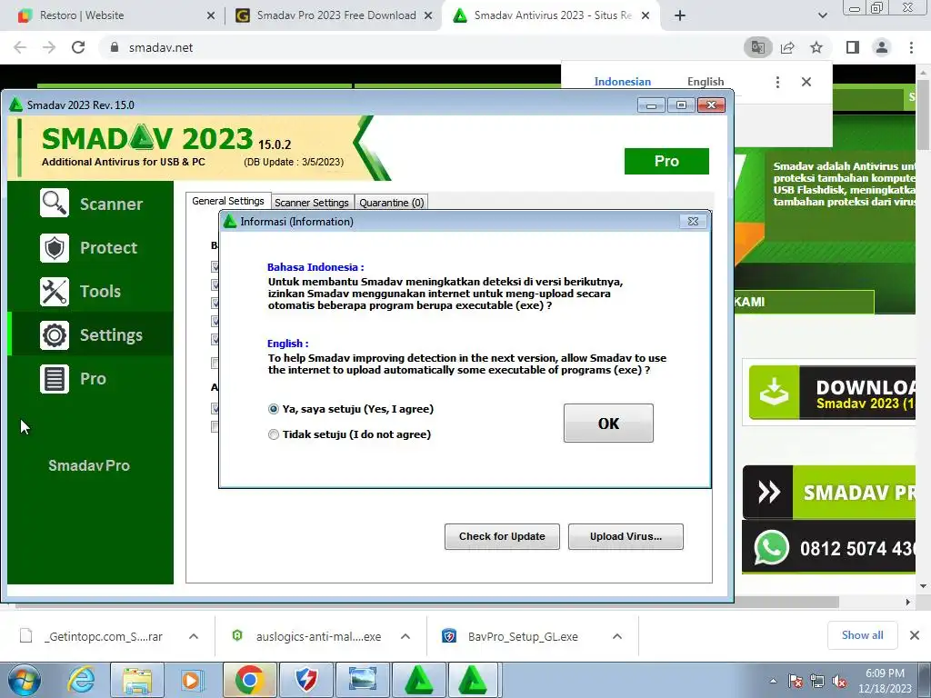Close the Informasi dialog with its X
The width and height of the screenshot is (931, 698).
[693, 222]
